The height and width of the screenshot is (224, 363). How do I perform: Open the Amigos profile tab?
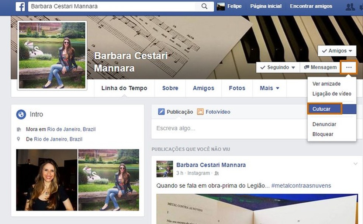(204, 88)
